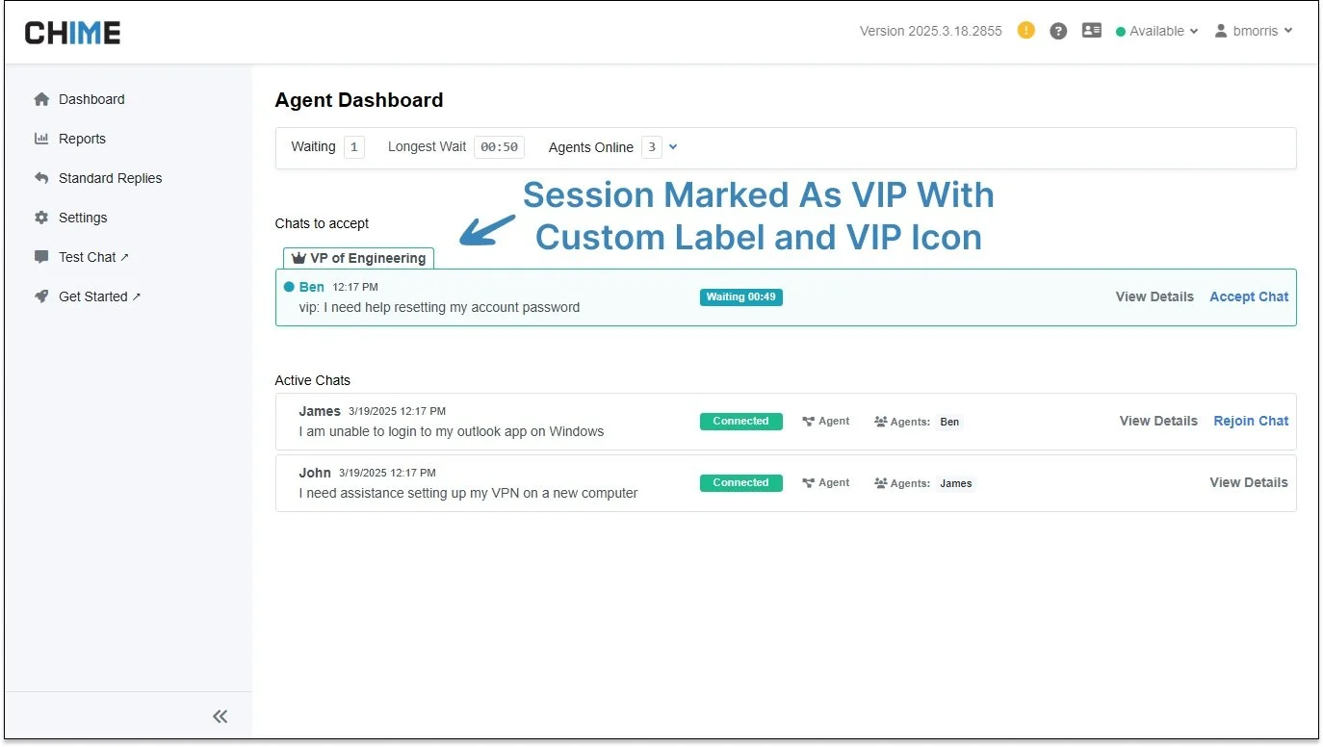Open the bmorris user menu
This screenshot has width=1323, height=747.
click(x=1253, y=31)
